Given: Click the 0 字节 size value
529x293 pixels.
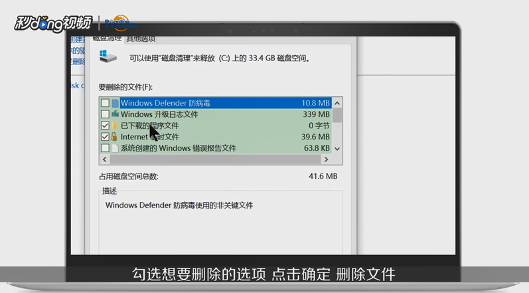Looking at the screenshot, I should (x=319, y=126).
